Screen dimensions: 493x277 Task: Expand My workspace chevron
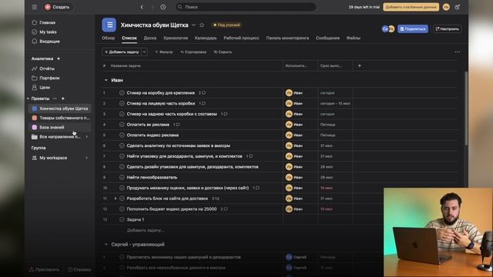click(87, 158)
